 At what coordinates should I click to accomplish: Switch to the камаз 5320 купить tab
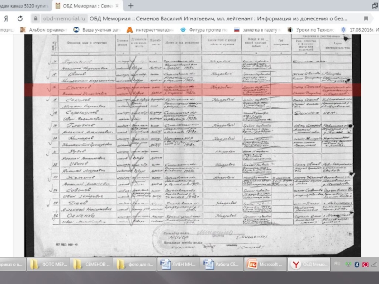pos(25,6)
